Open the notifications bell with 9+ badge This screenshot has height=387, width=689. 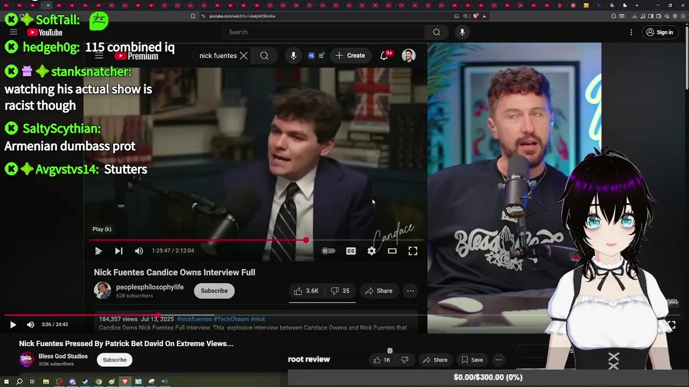point(384,55)
